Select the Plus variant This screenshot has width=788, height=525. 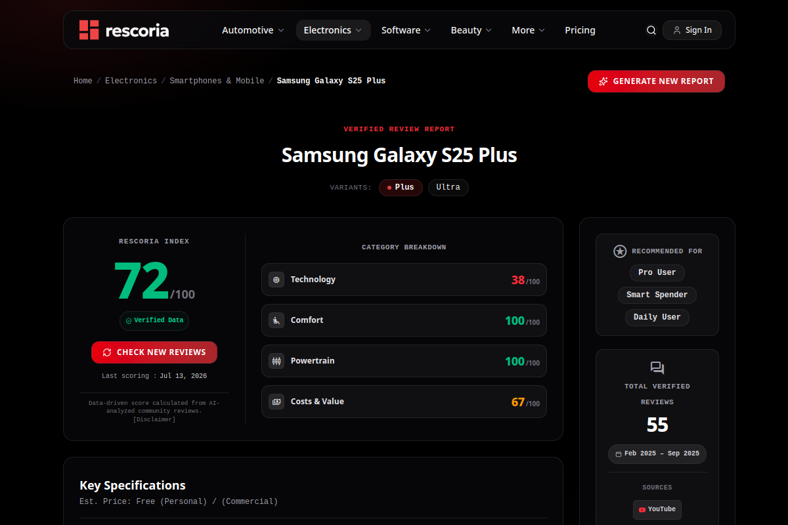click(401, 188)
